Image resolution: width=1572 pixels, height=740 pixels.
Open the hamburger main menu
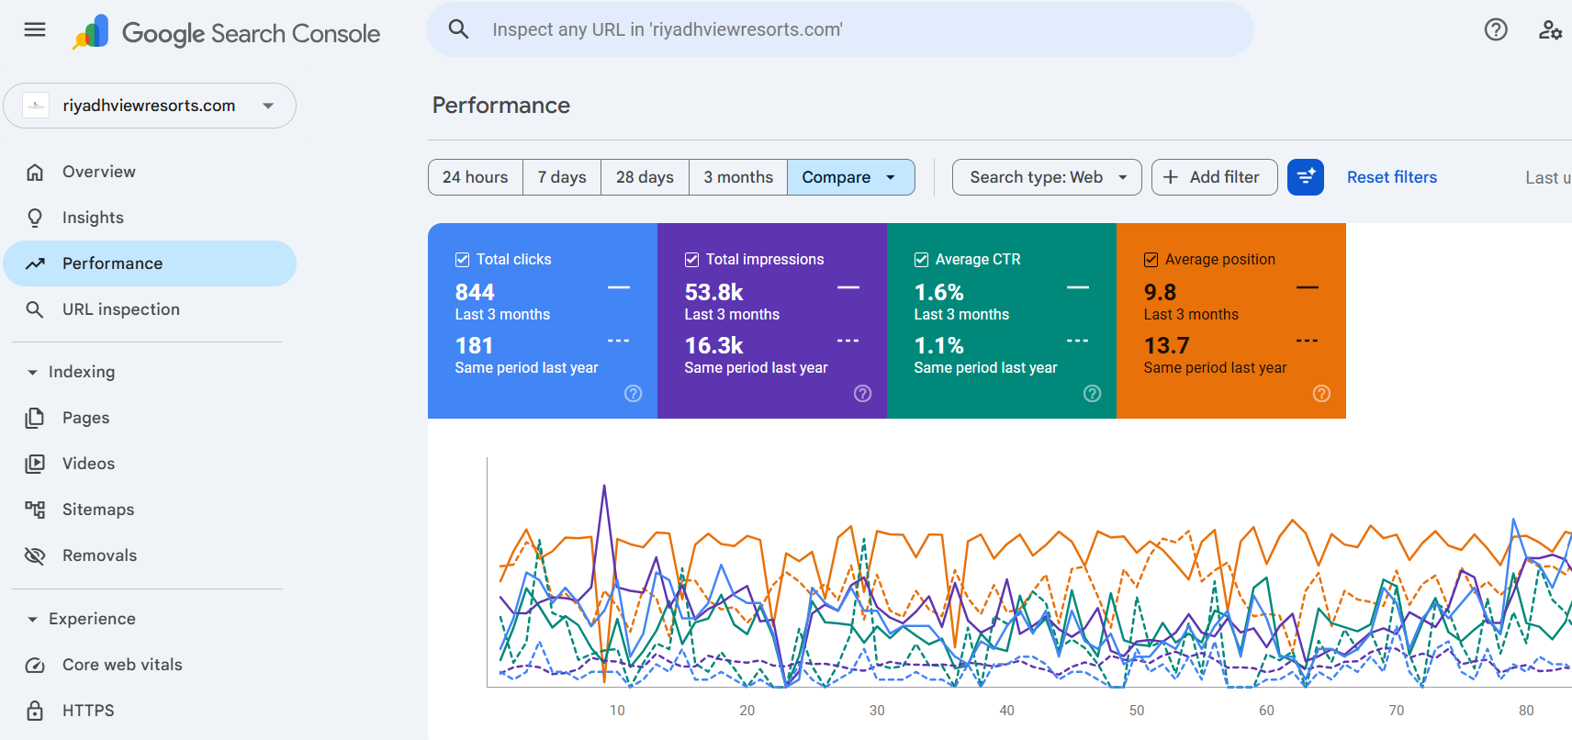pyautogui.click(x=35, y=29)
